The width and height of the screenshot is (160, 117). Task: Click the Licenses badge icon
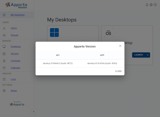tap(4, 61)
